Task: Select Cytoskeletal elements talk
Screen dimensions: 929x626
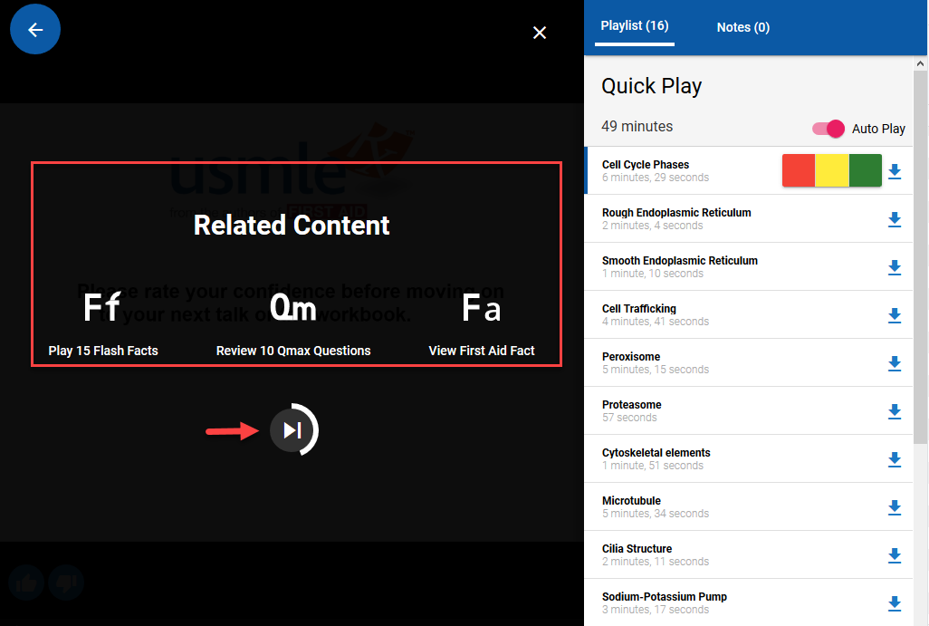Action: 748,458
